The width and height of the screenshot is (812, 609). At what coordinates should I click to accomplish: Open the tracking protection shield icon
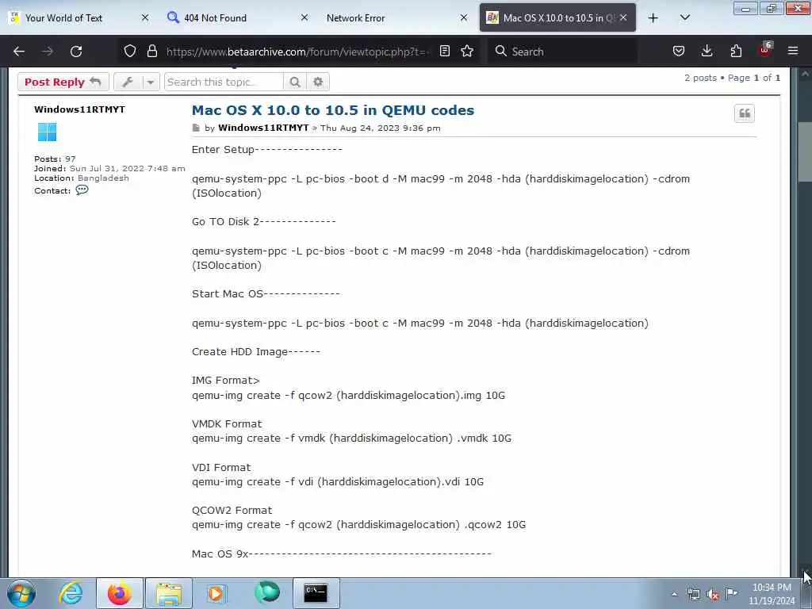(x=130, y=52)
